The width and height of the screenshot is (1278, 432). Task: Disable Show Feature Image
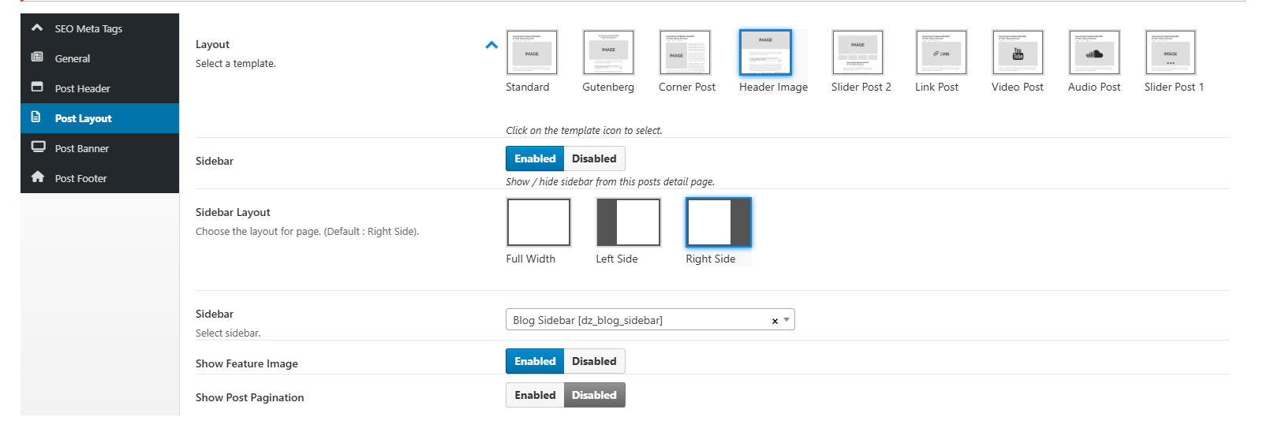coord(594,361)
